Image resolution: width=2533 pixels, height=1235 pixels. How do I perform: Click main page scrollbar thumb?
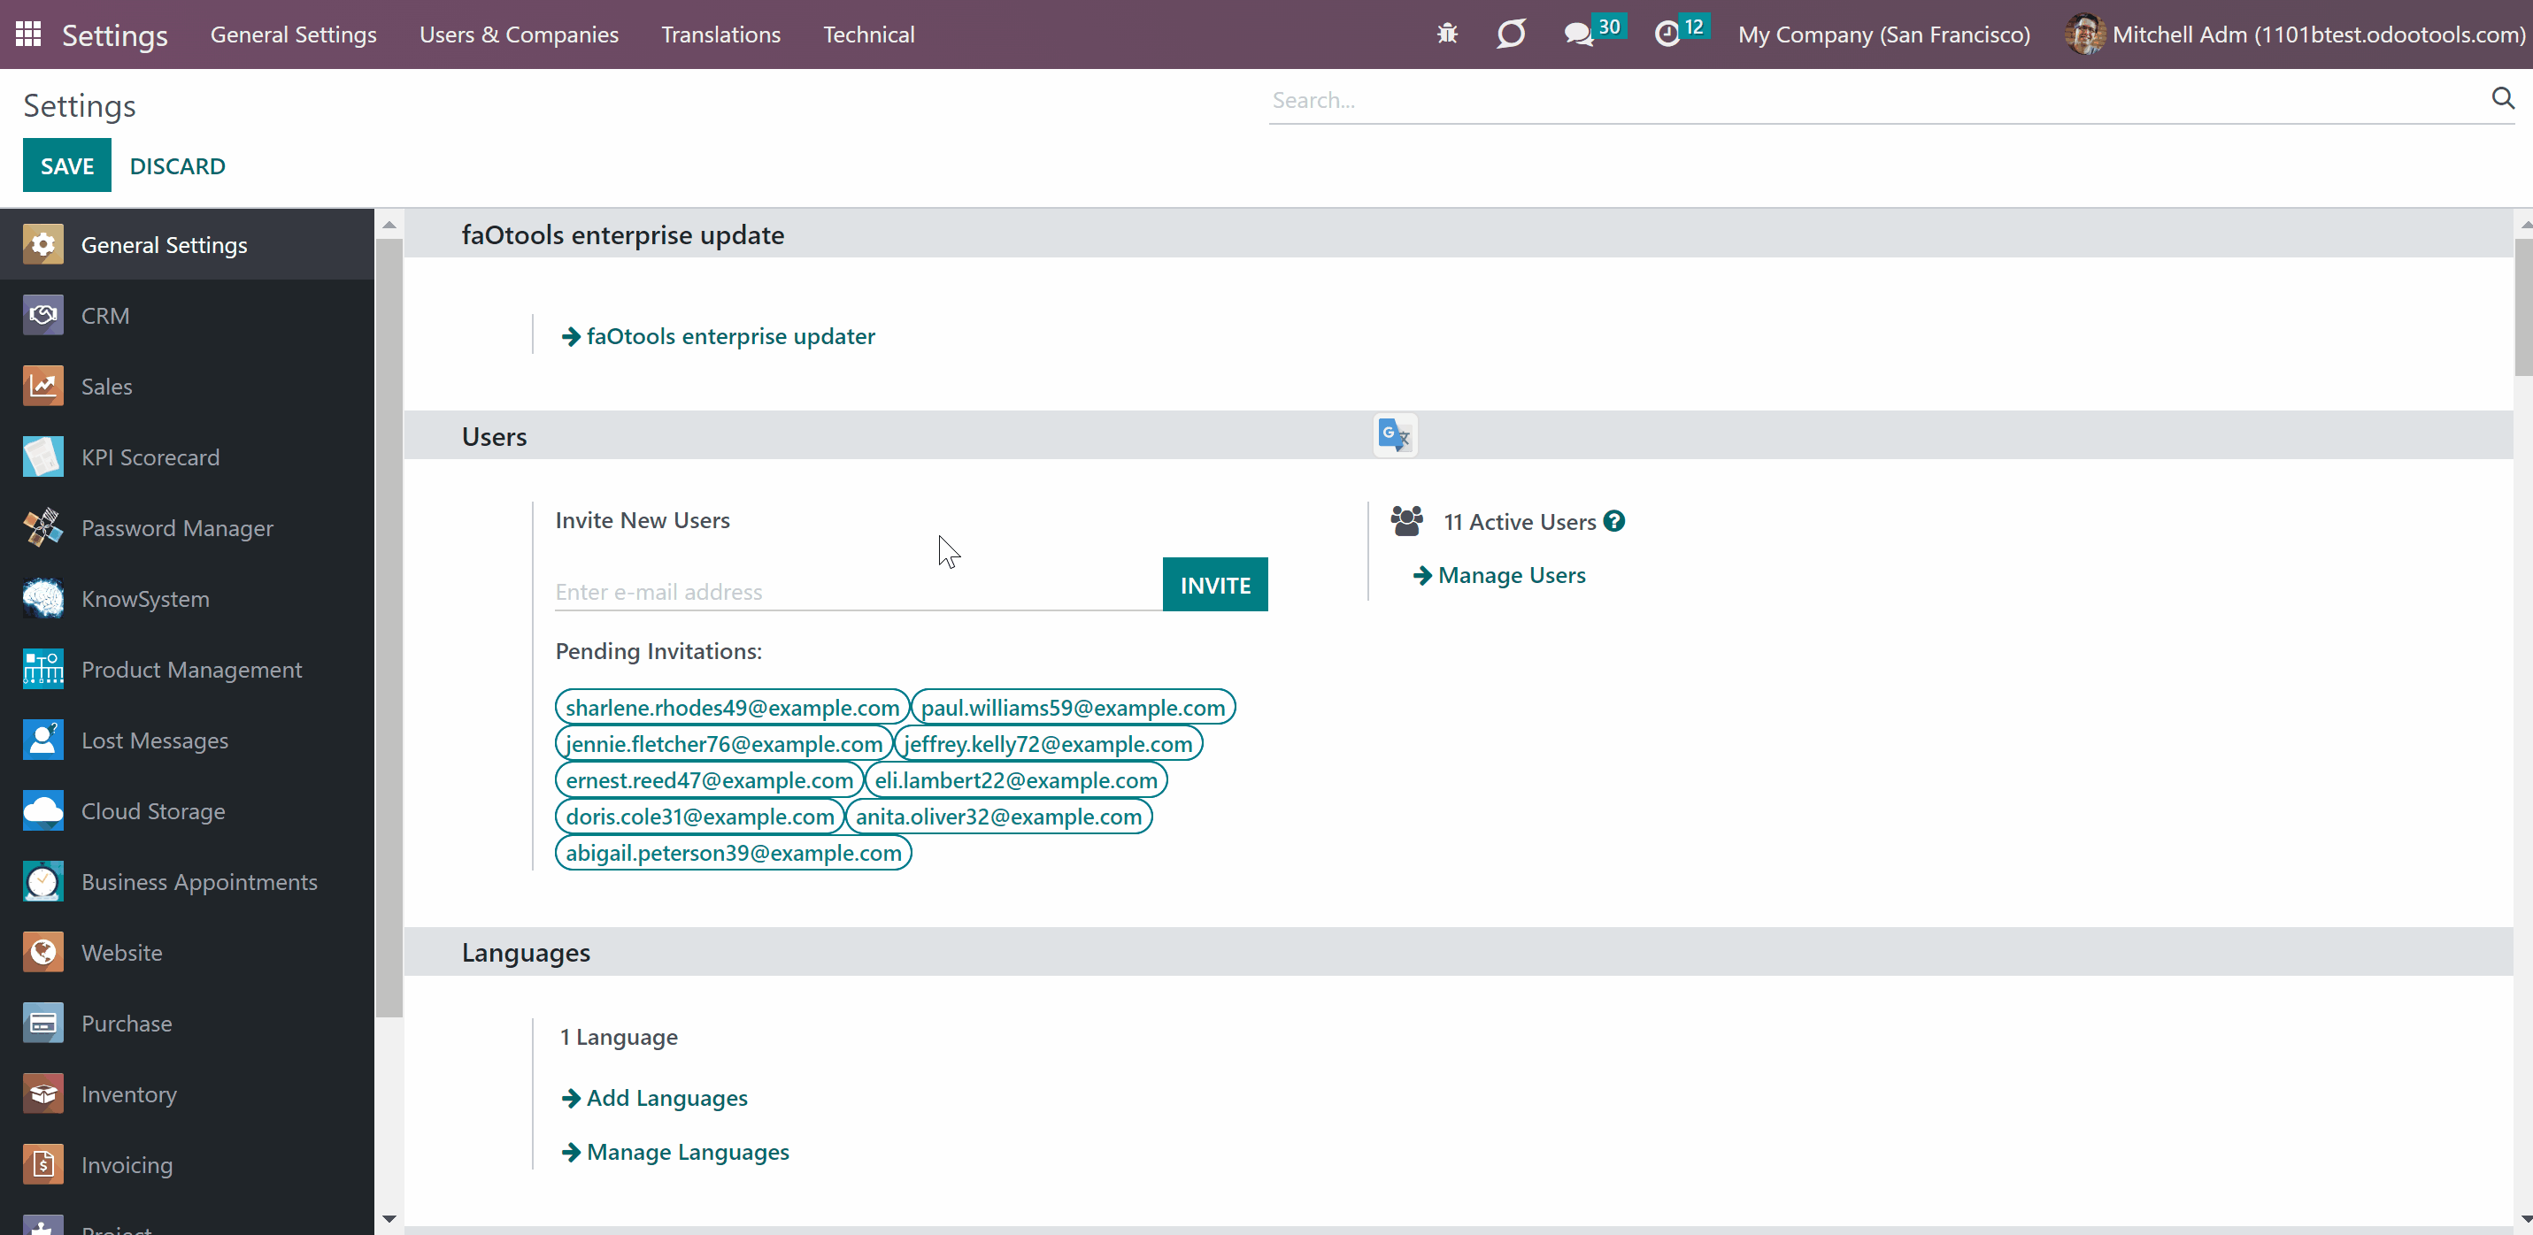(2523, 307)
